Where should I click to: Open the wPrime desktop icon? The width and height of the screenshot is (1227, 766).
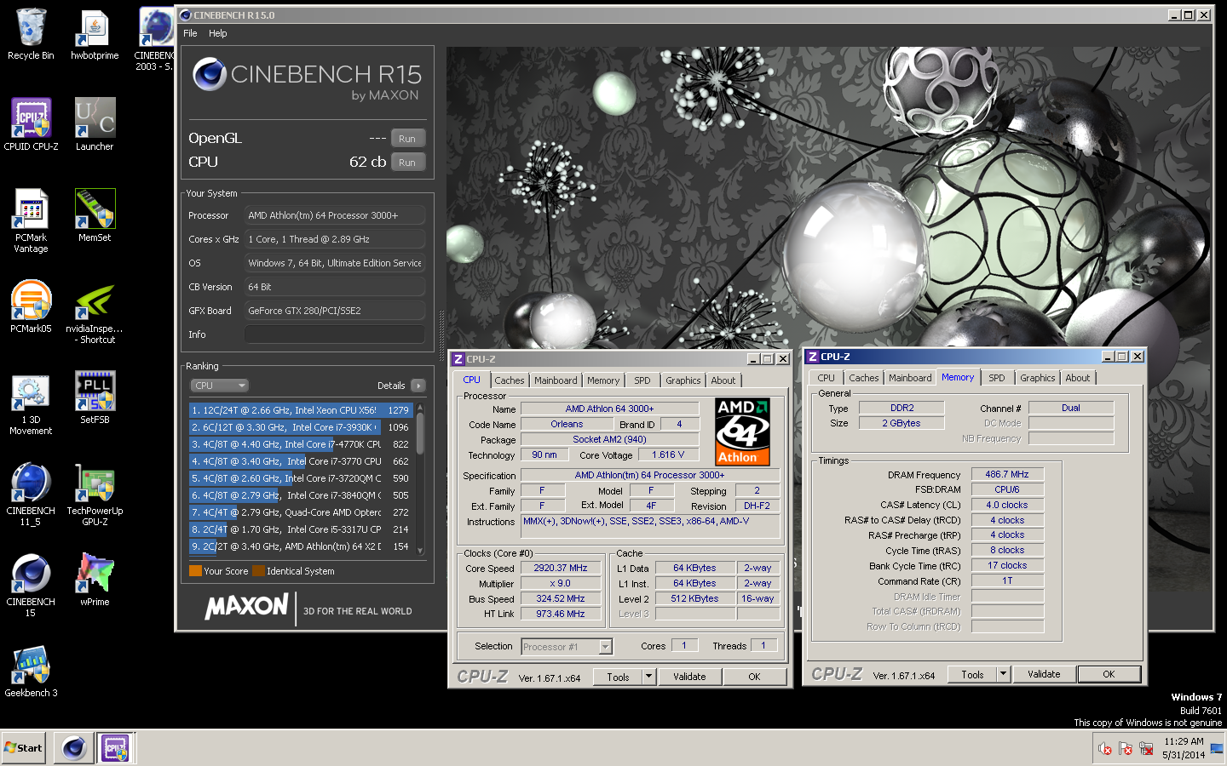click(95, 580)
